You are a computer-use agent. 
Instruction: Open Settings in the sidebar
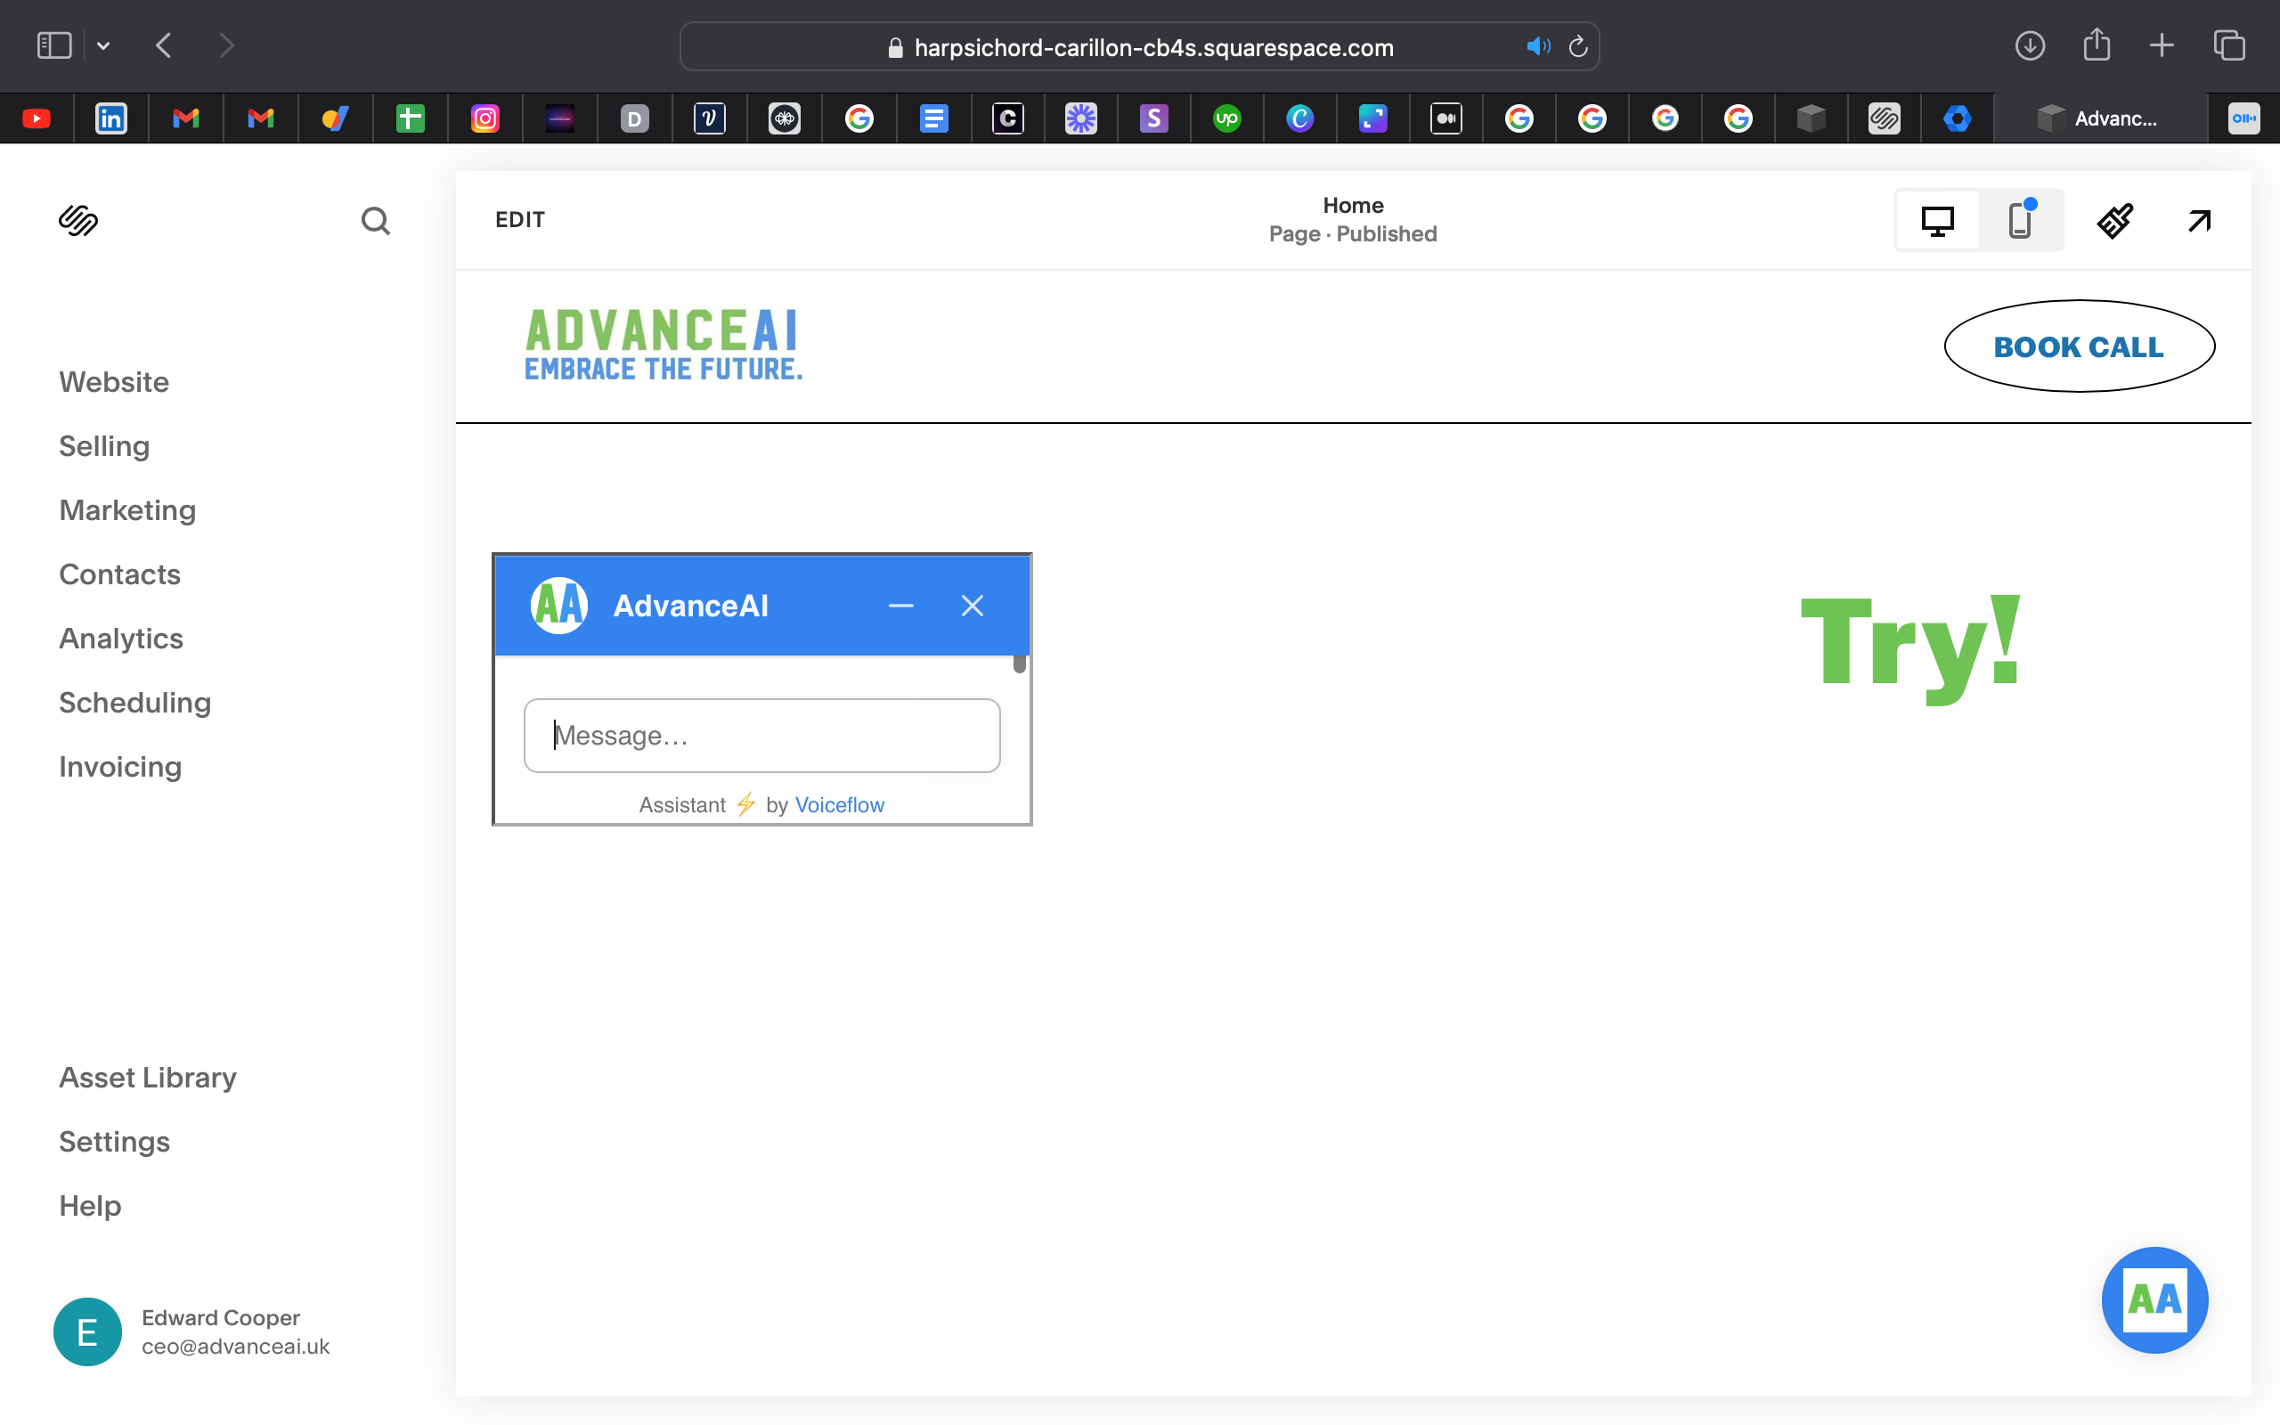114,1141
